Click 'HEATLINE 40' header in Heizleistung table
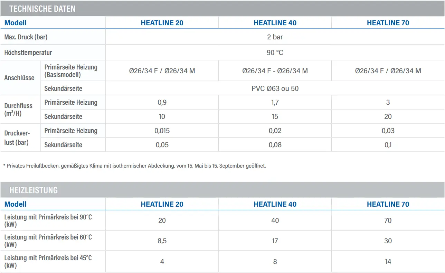The height and width of the screenshot is (273, 445). (275, 204)
